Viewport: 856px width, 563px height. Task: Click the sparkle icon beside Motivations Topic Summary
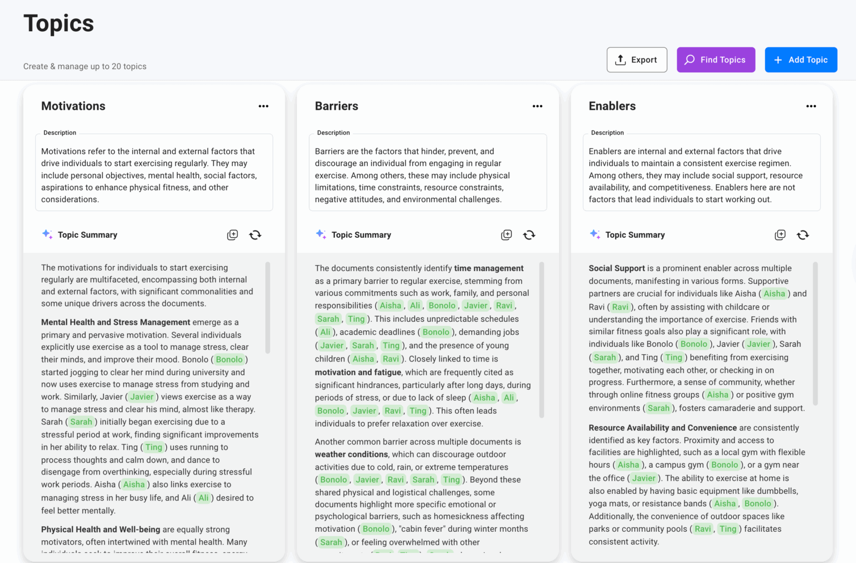tap(47, 234)
